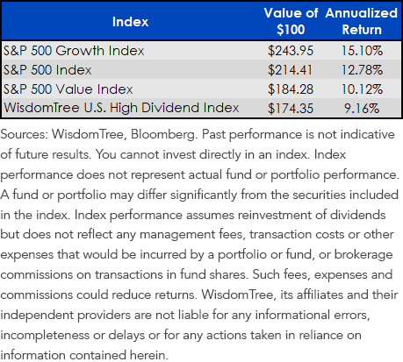This screenshot has width=403, height=362.
Task: Click the 'You cannot invest directly' sentence
Action: [203, 154]
